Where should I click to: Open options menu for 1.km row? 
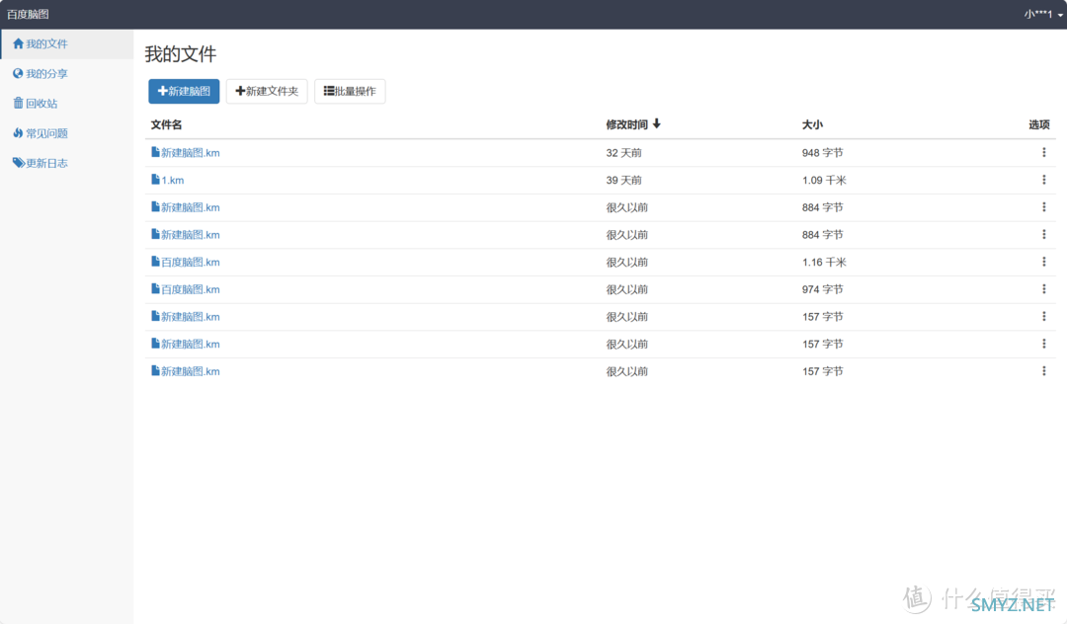pyautogui.click(x=1043, y=180)
